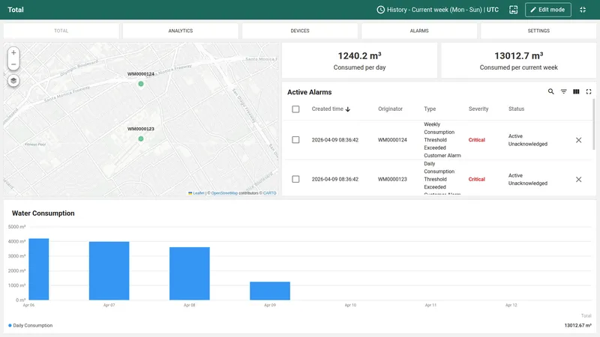600x337 pixels.
Task: Switch to the TOTAL tab
Action: (61, 31)
